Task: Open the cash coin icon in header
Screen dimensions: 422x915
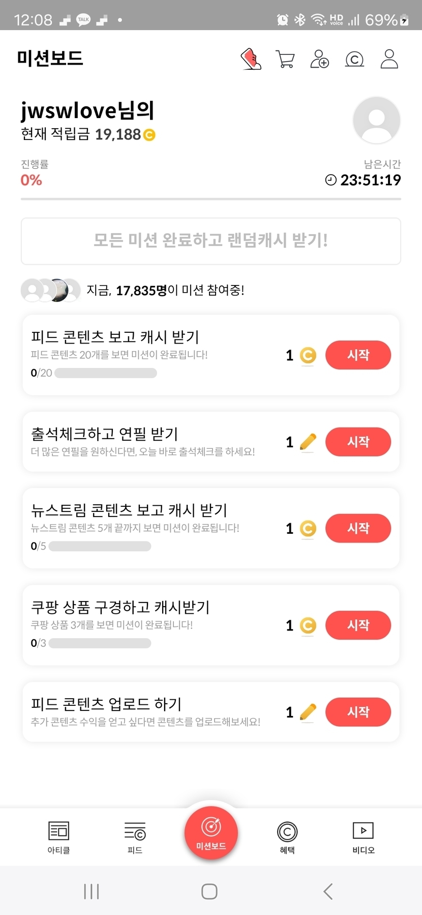Action: (x=354, y=60)
